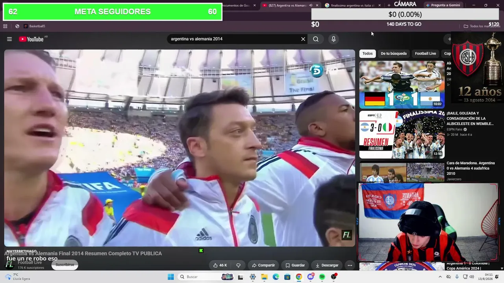Open the YouTube guide hamburger menu
Viewport: 504px width, 283px height.
click(x=9, y=39)
